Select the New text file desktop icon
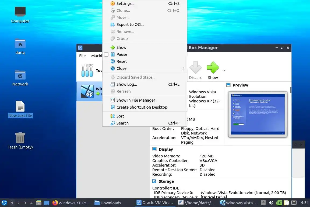 (20, 109)
